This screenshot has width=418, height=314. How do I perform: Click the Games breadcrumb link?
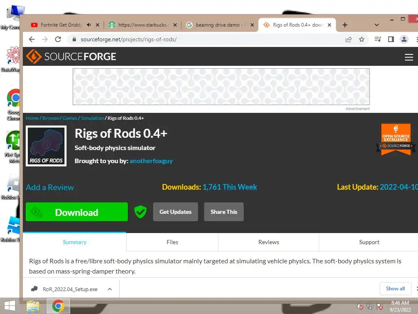coord(70,118)
